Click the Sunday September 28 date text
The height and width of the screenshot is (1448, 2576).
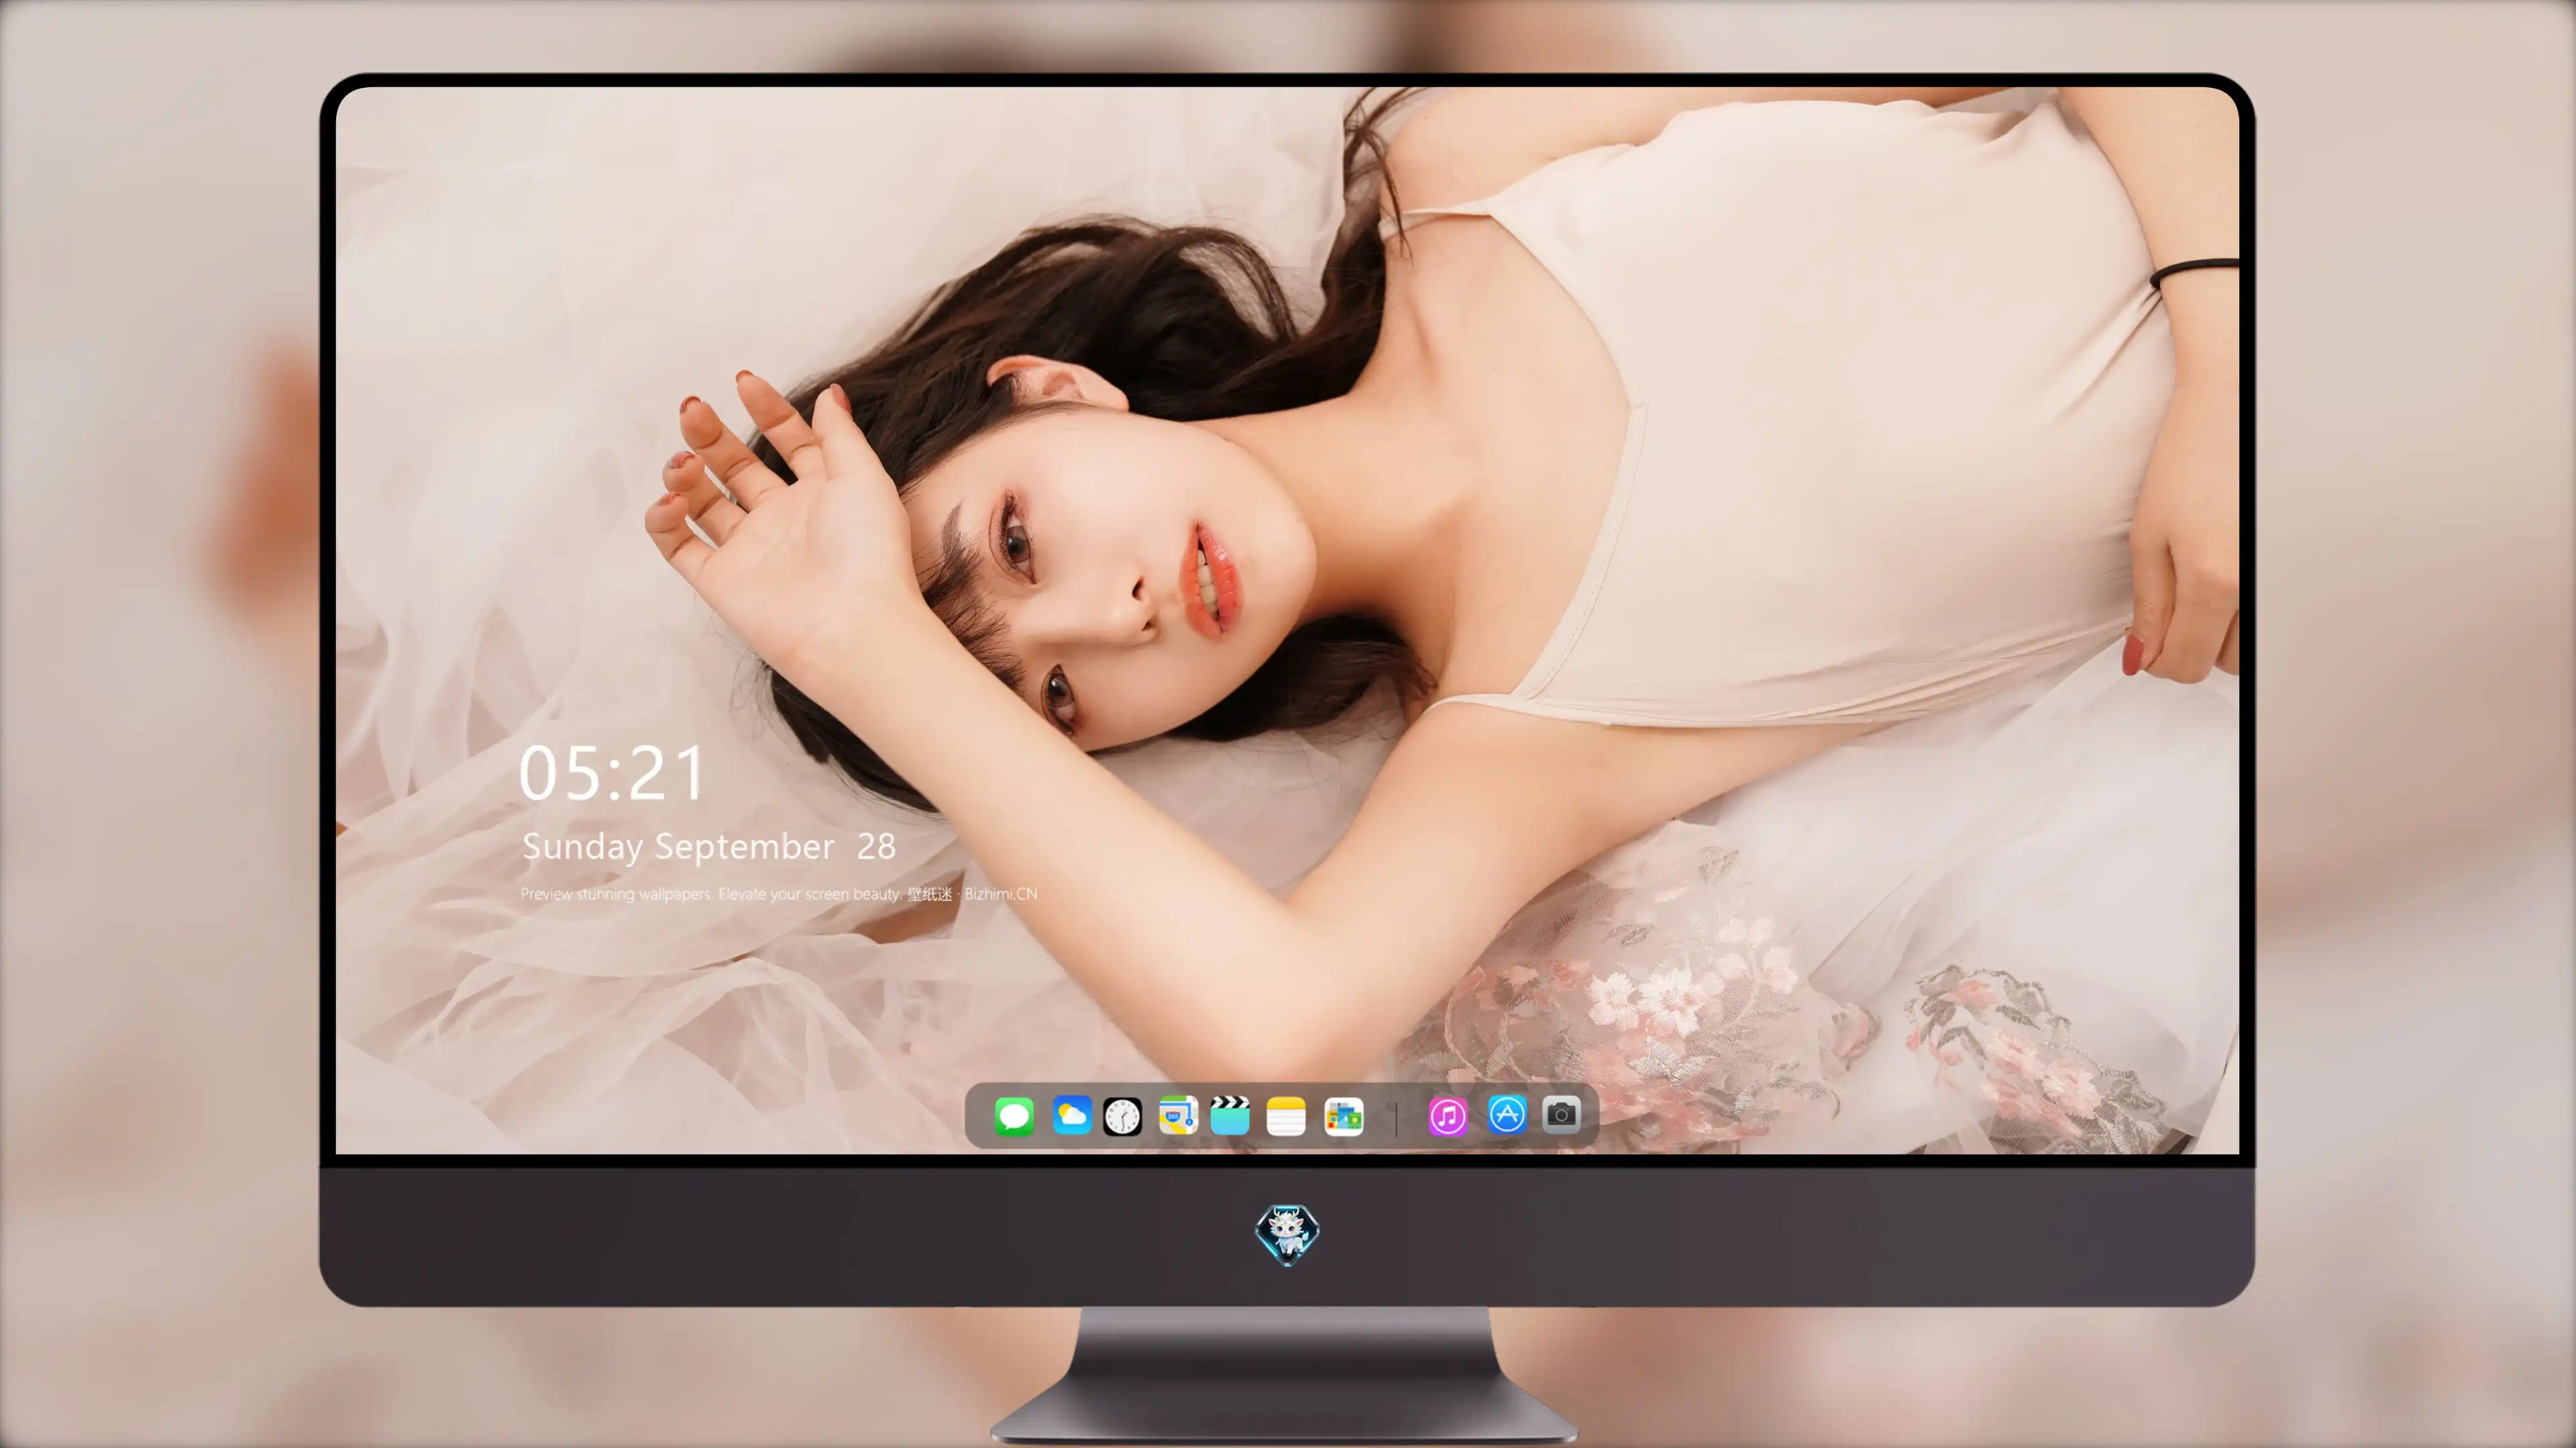(x=708, y=847)
